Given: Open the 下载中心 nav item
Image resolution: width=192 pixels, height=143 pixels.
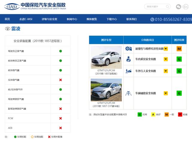Looking at the screenshot, I should [x=112, y=19].
